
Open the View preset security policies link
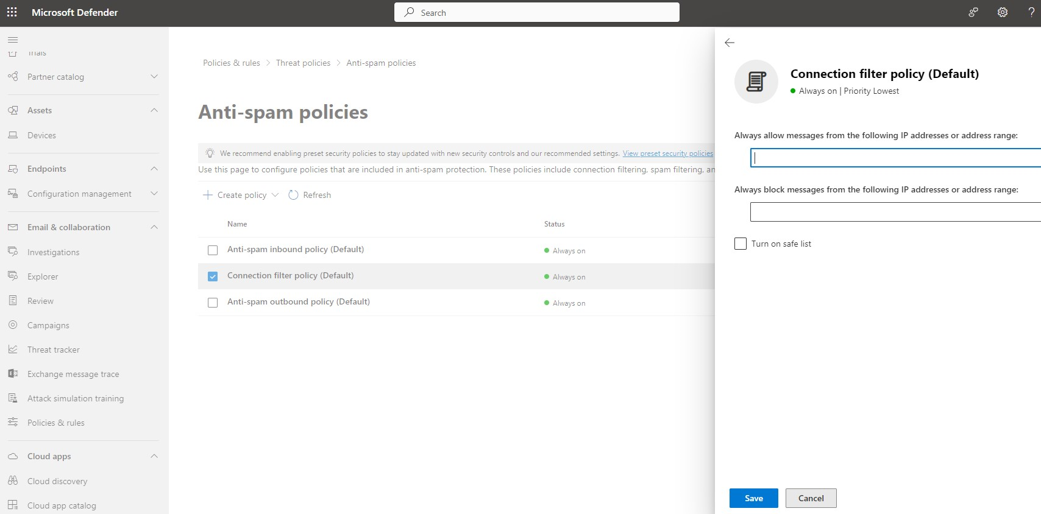[x=667, y=153]
